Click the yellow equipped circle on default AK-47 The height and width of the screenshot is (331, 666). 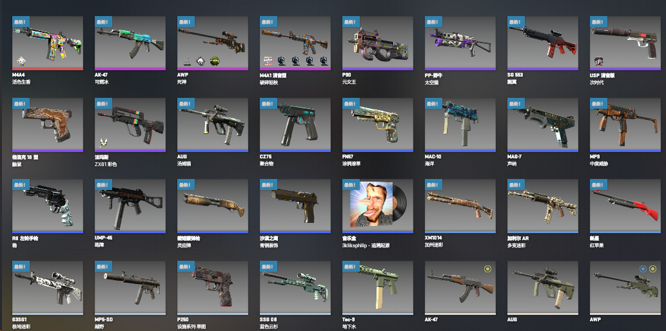(x=487, y=269)
